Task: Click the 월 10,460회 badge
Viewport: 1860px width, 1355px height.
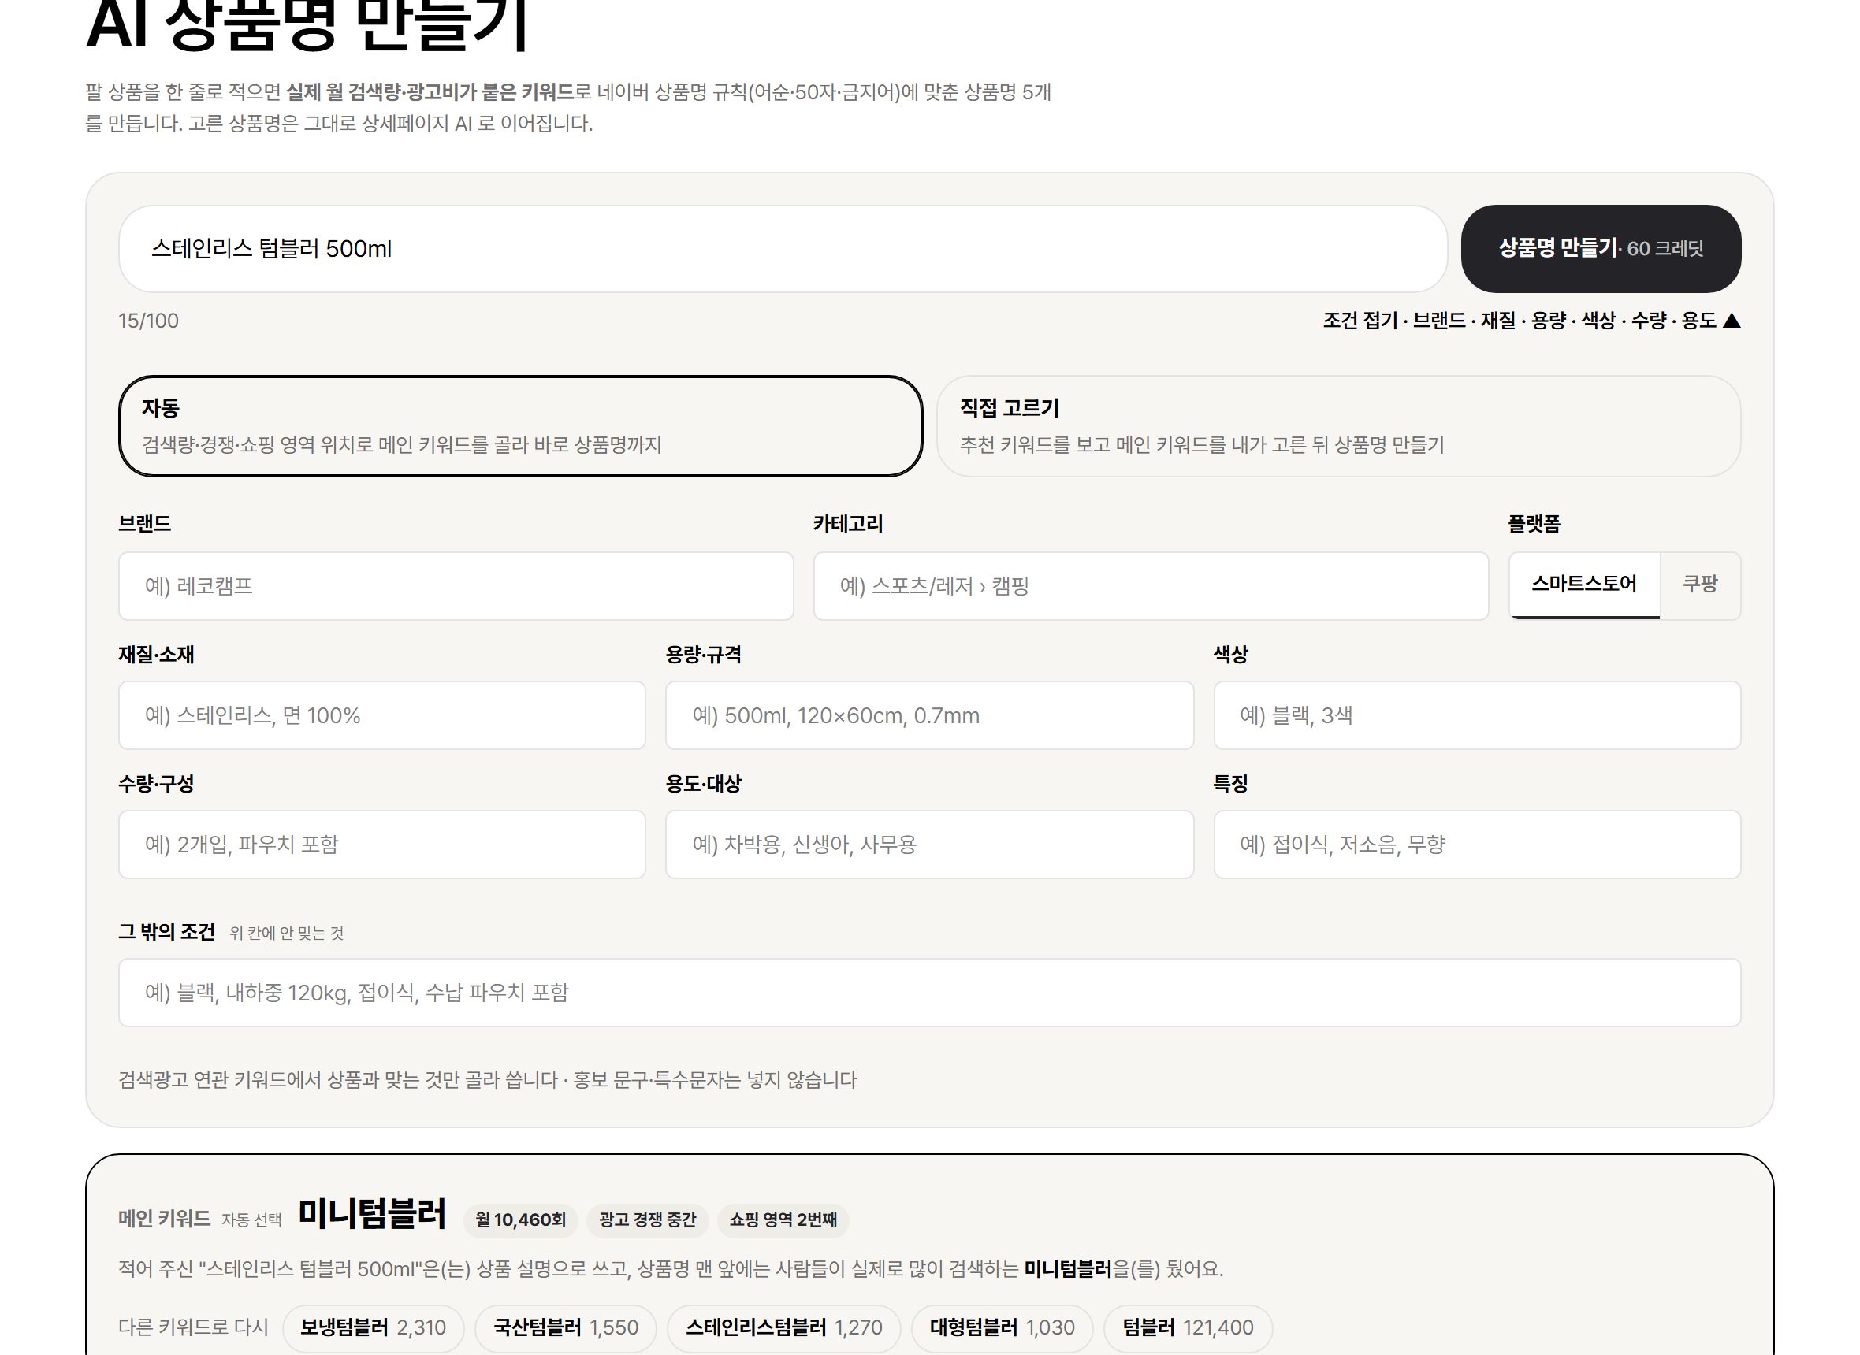Action: 520,1219
